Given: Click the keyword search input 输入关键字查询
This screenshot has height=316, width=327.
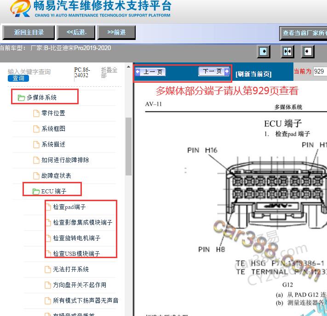Looking at the screenshot, I should [29, 72].
